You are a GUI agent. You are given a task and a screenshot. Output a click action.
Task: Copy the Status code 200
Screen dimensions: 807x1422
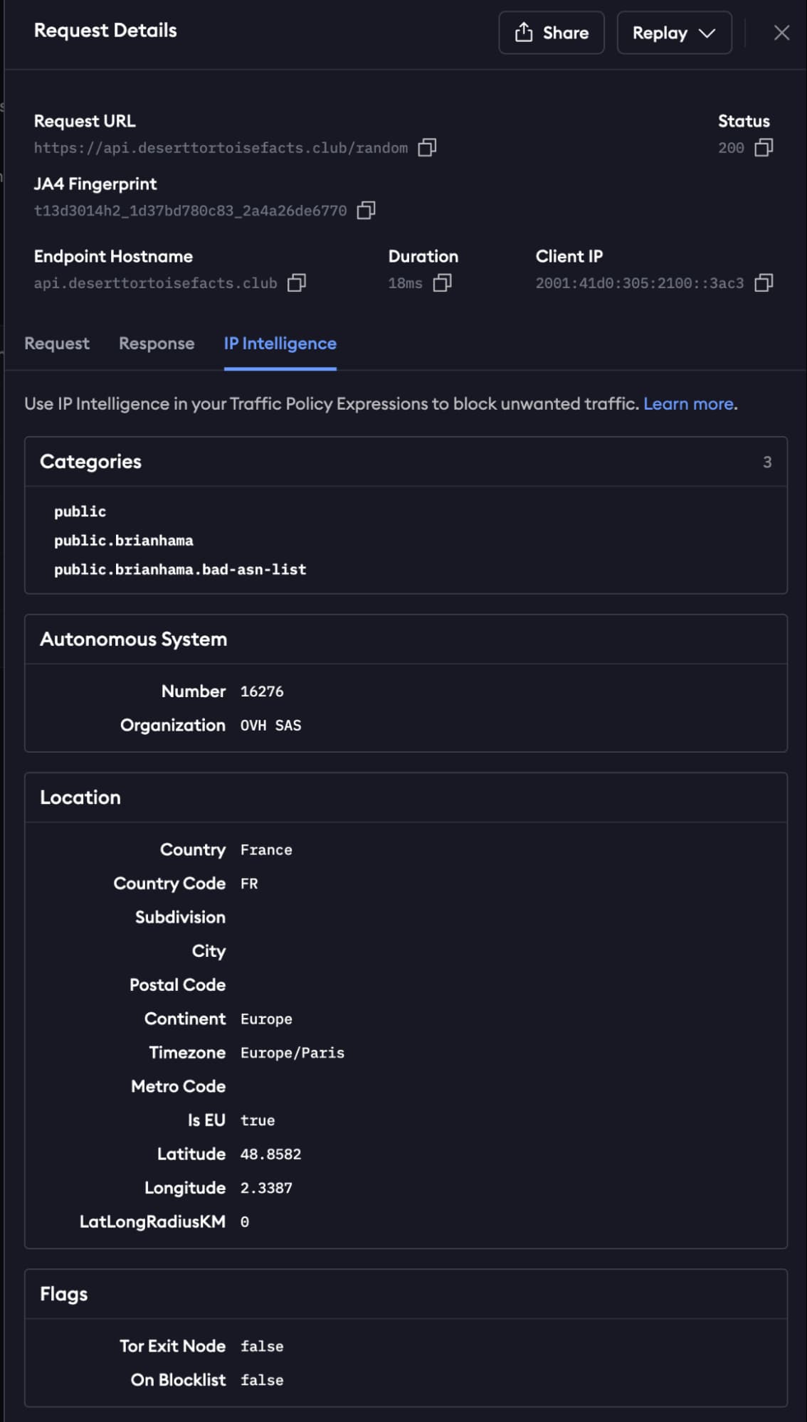tap(764, 147)
